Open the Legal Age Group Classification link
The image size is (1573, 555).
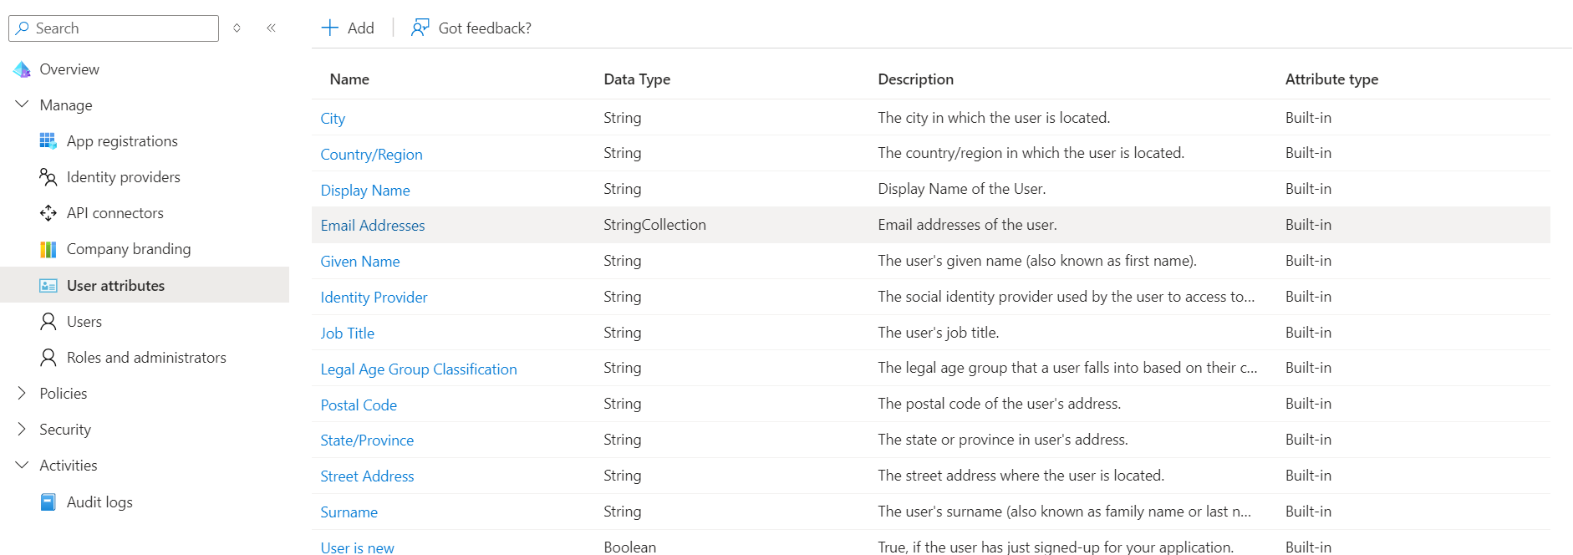[x=419, y=369]
